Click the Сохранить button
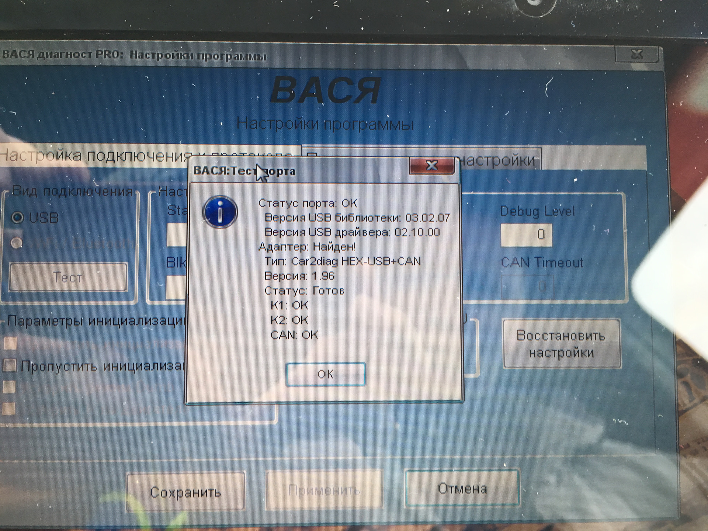The height and width of the screenshot is (531, 708). [185, 492]
